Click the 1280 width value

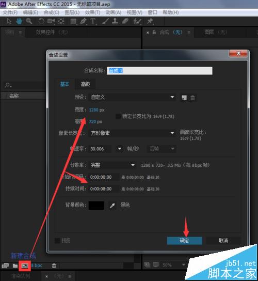click(93, 110)
